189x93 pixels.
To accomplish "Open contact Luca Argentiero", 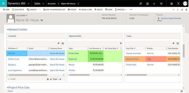I will 15,71.
